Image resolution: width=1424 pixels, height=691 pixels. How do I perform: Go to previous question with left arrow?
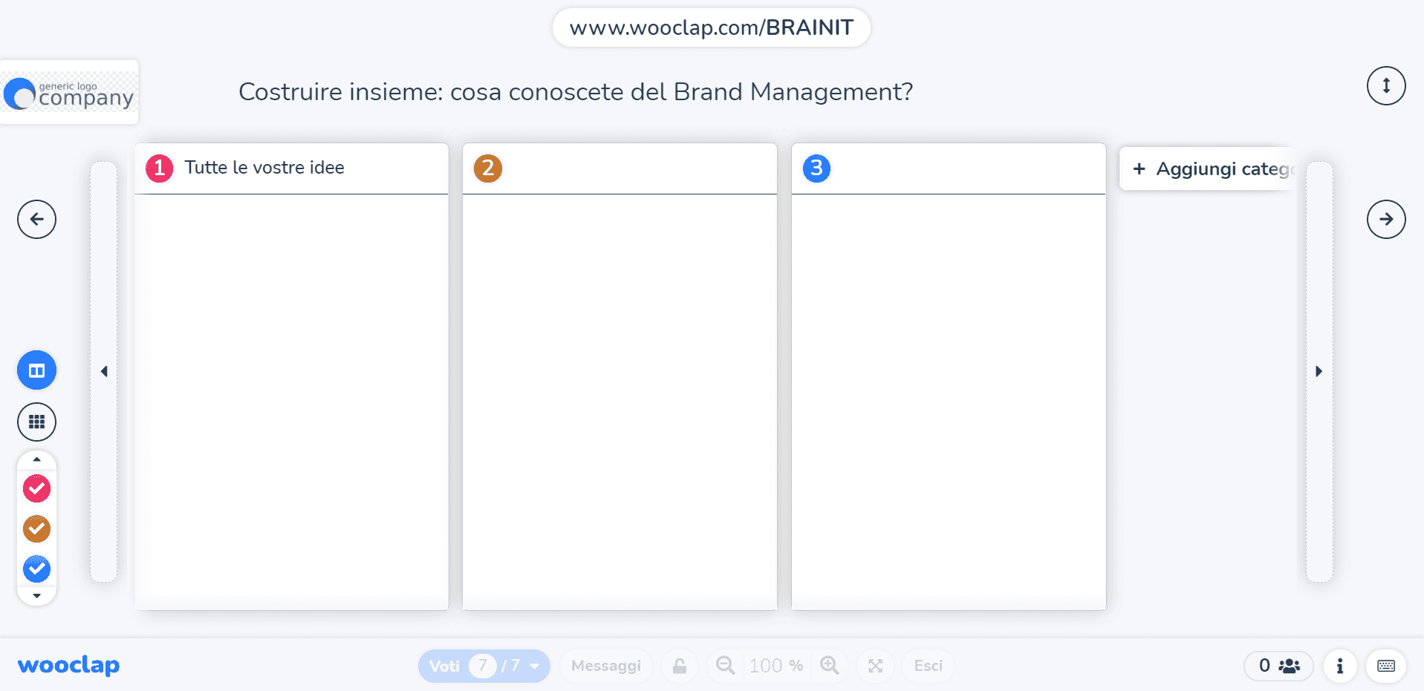coord(36,219)
